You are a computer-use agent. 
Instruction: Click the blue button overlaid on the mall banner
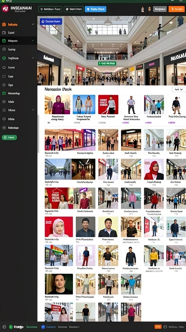pyautogui.click(x=51, y=21)
